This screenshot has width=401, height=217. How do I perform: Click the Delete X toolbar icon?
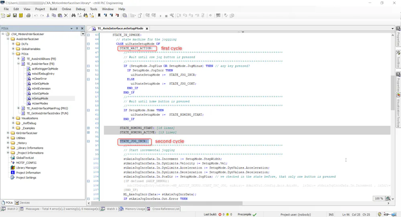(x=66, y=16)
